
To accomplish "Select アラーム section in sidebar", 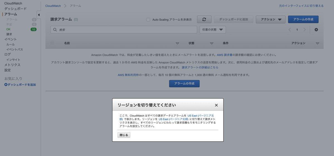I will tap(11, 14).
